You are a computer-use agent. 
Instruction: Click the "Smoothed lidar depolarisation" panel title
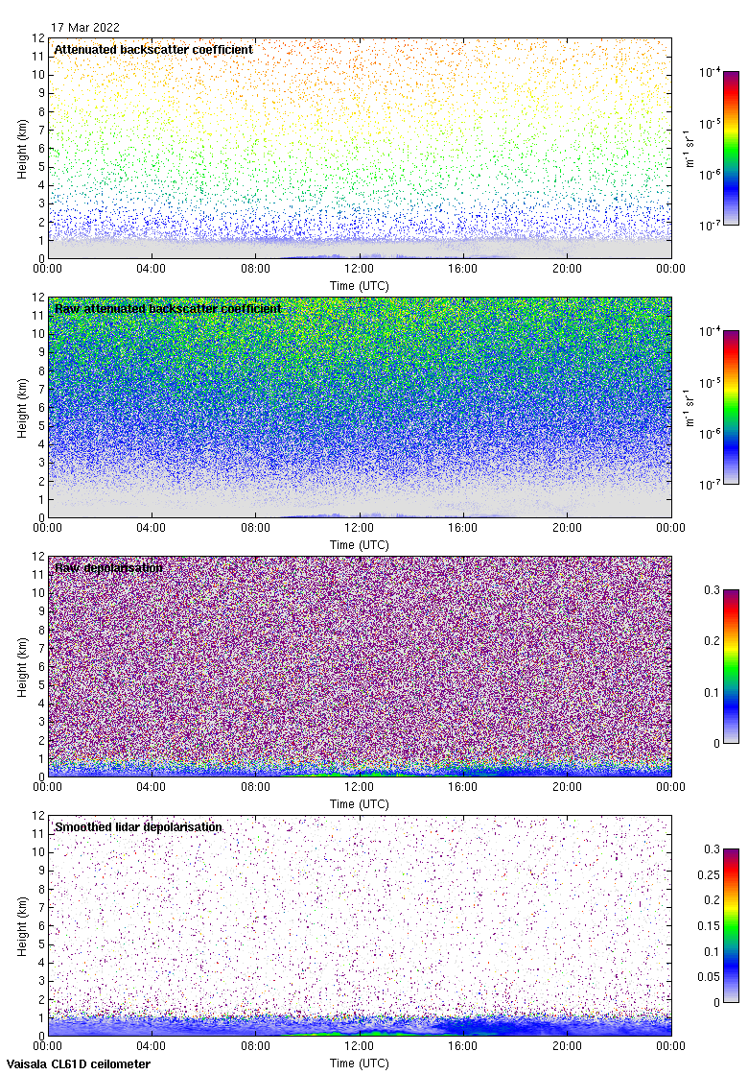coord(139,826)
